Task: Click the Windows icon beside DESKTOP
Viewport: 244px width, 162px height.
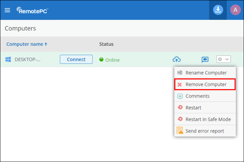Action: pyautogui.click(x=8, y=60)
